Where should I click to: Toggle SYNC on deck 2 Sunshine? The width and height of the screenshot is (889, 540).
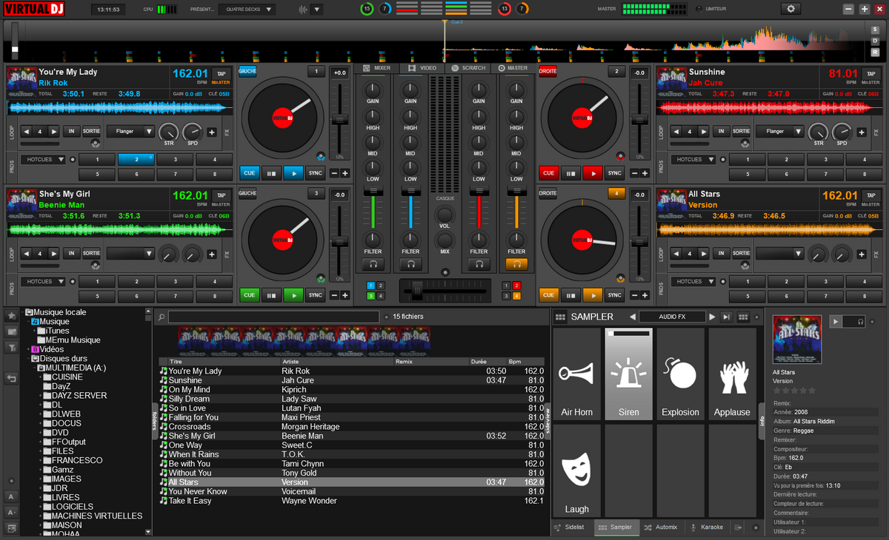[x=615, y=173]
